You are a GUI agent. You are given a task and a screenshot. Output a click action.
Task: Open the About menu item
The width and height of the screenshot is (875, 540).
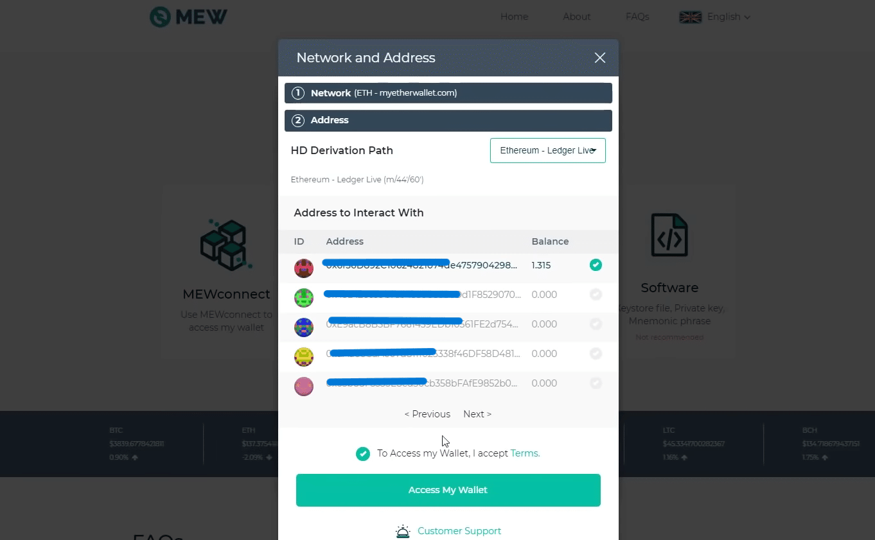[576, 17]
